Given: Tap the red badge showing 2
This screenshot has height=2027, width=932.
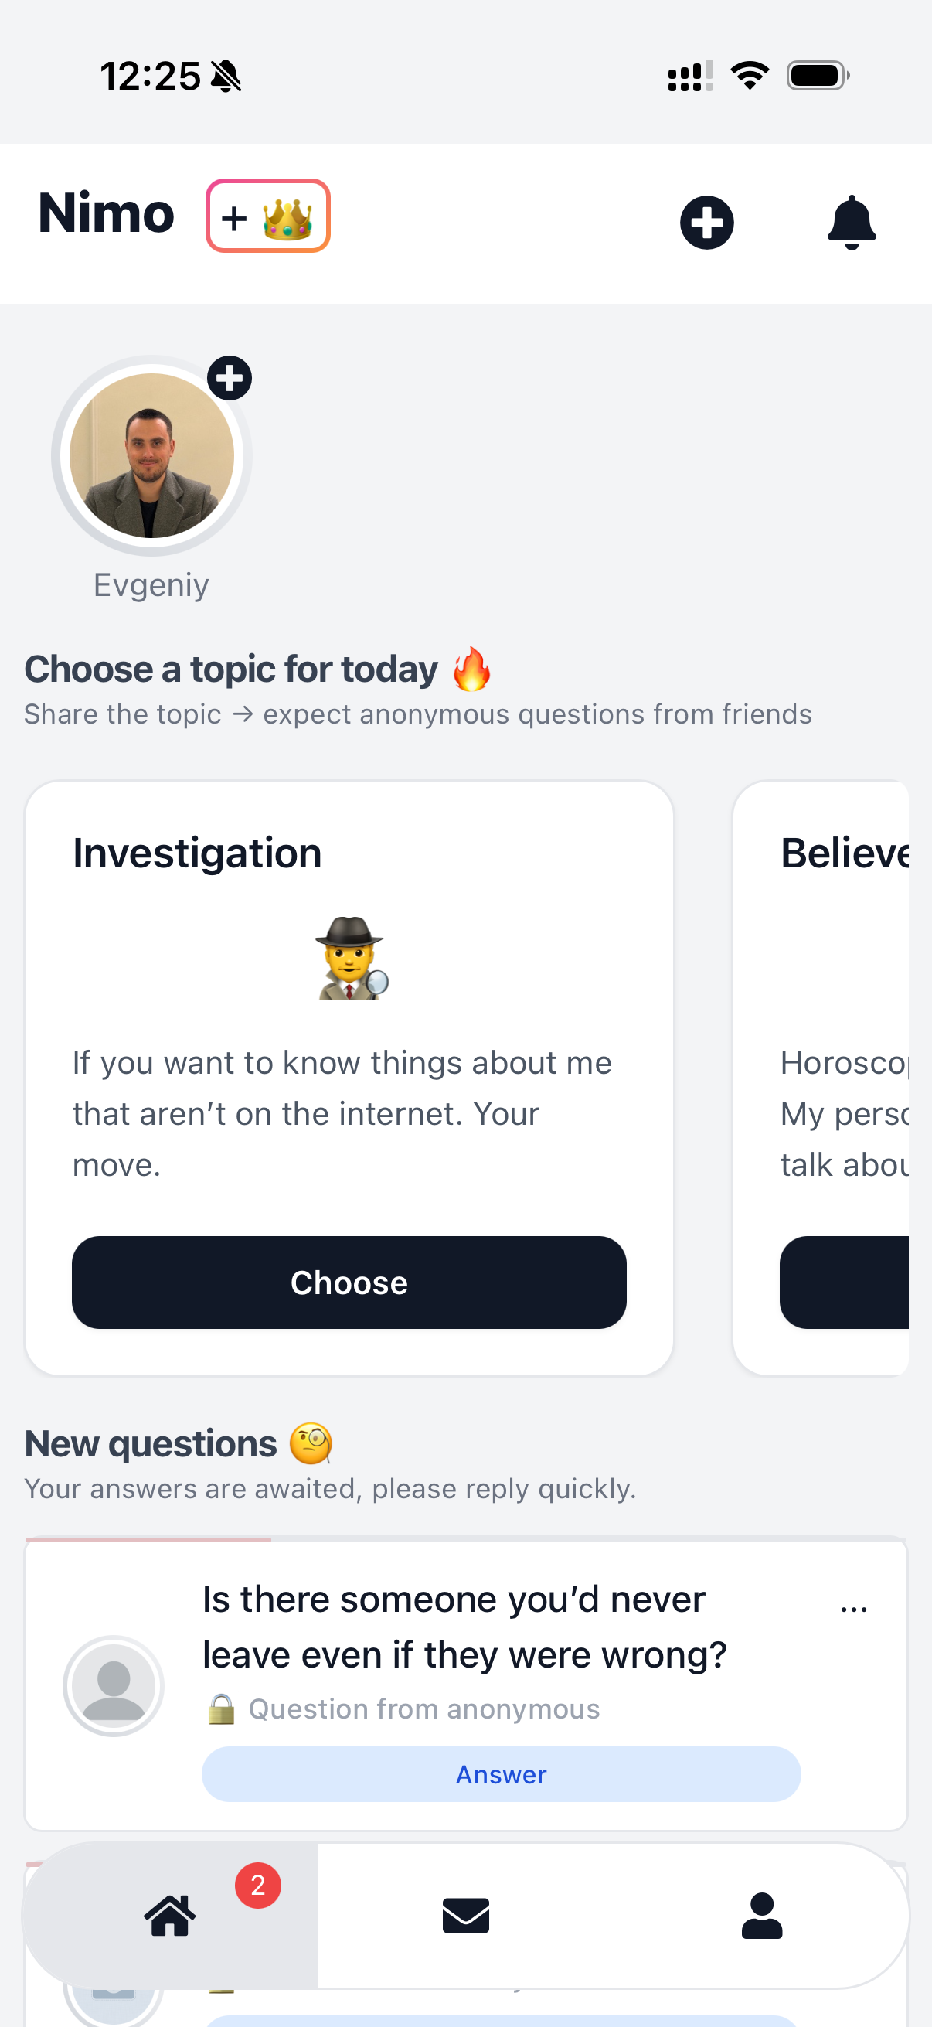Looking at the screenshot, I should click(x=257, y=1886).
